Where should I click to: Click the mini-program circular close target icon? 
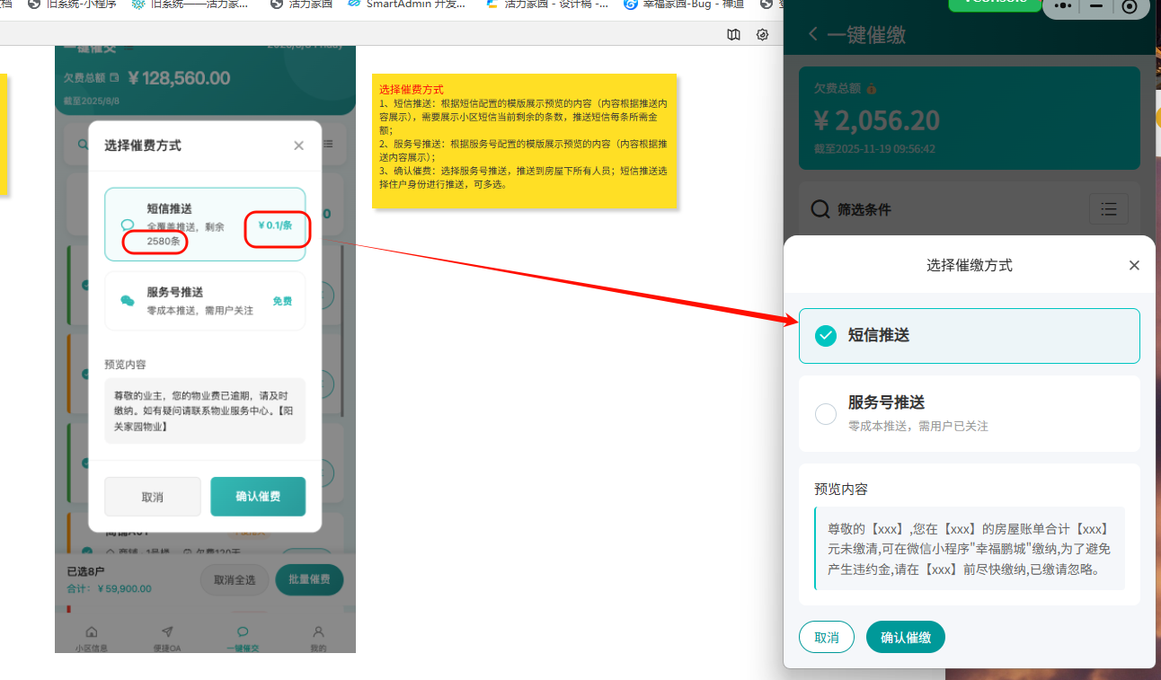tap(1130, 6)
